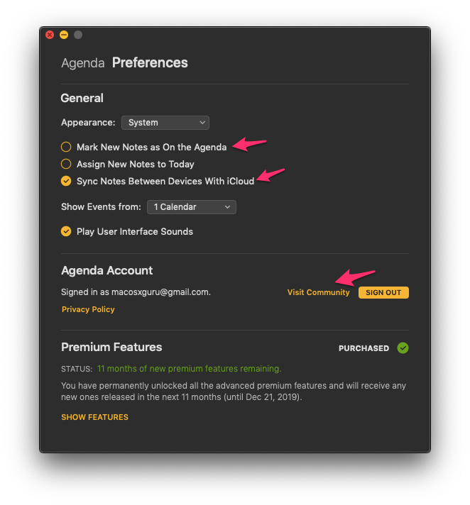Click the green purchased checkmark icon

[x=403, y=348]
